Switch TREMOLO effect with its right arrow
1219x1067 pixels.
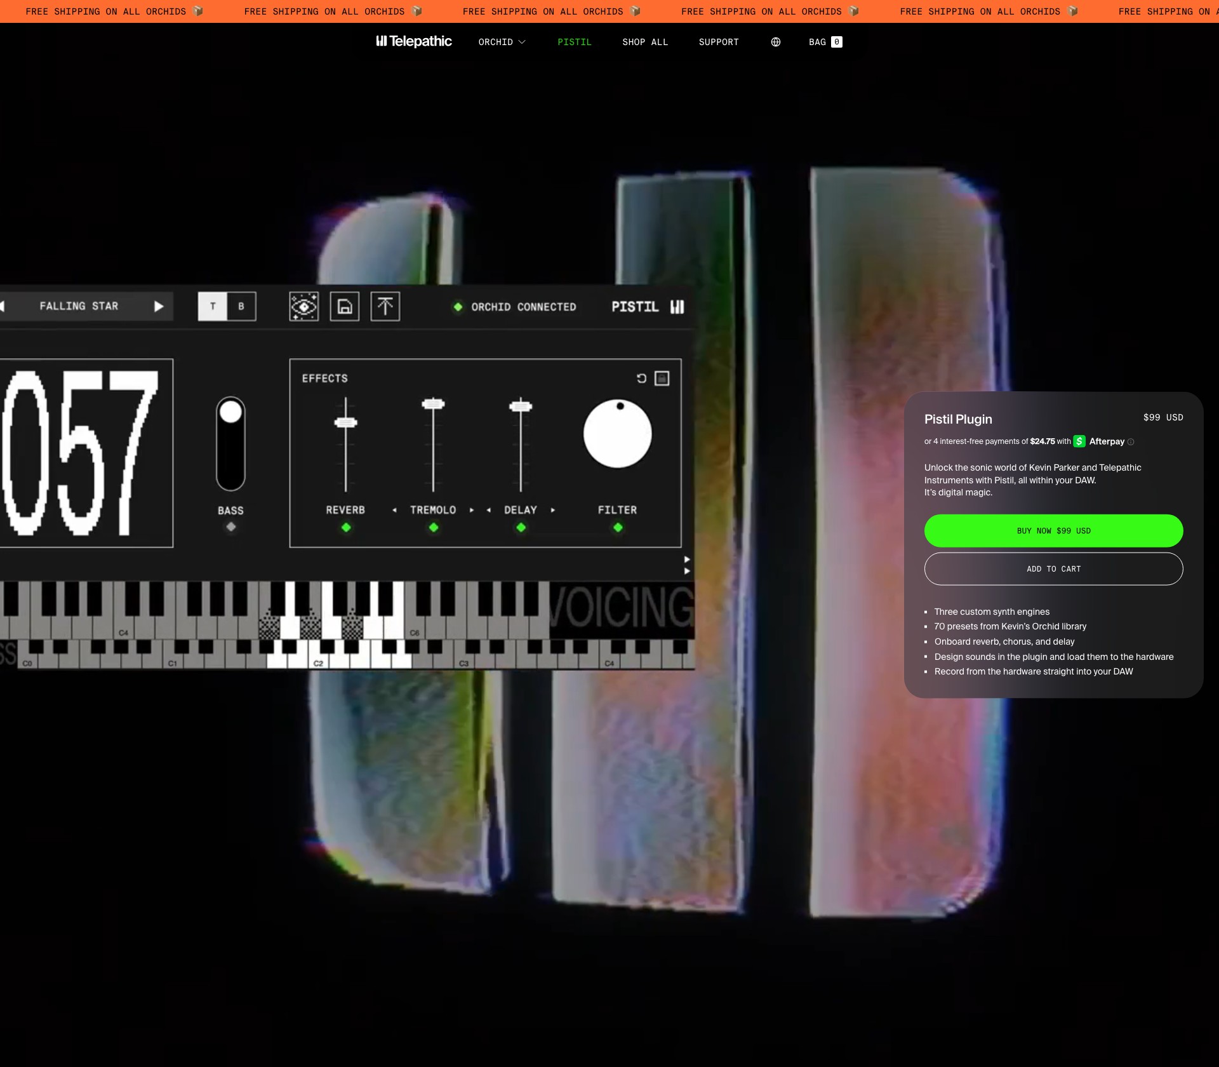point(472,510)
